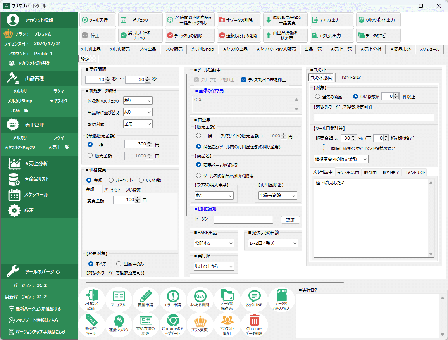Switch to the メルカリ出品 tab
Image resolution: width=448 pixels, height=340 pixels.
(91, 49)
